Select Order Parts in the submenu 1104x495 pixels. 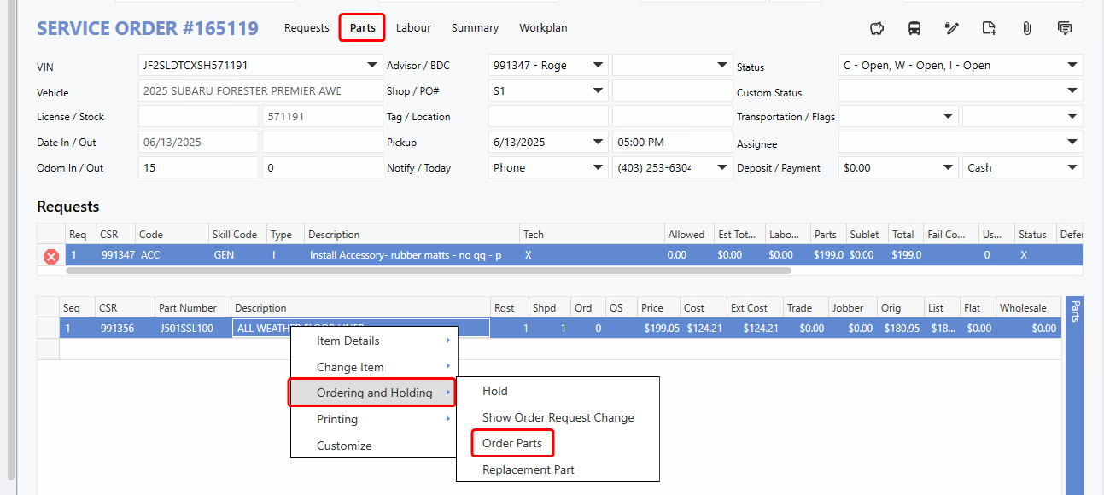[512, 443]
